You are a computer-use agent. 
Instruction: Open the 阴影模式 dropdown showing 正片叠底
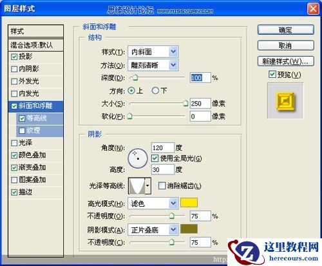tap(153, 230)
